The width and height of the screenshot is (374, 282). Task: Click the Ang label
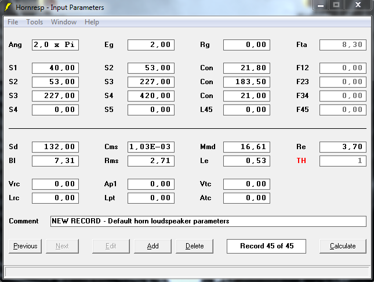(x=15, y=45)
